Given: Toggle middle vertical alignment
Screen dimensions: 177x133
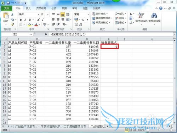Looking at the screenshot, I should [58, 15].
